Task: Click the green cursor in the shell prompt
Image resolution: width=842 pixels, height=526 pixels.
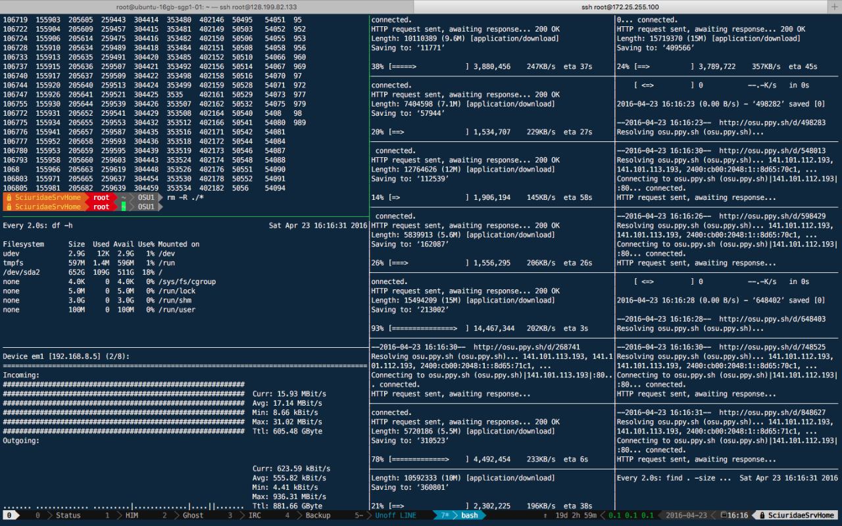Action: pos(123,207)
